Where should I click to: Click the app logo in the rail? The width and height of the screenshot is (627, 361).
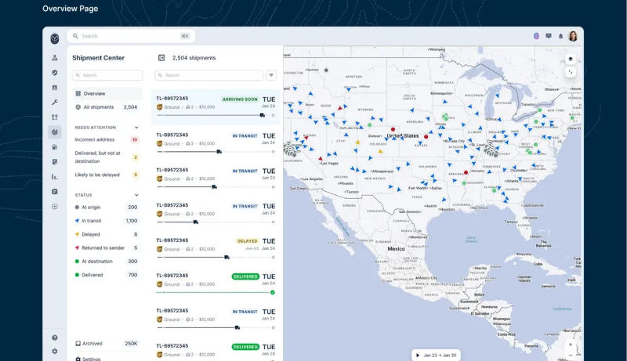point(55,38)
